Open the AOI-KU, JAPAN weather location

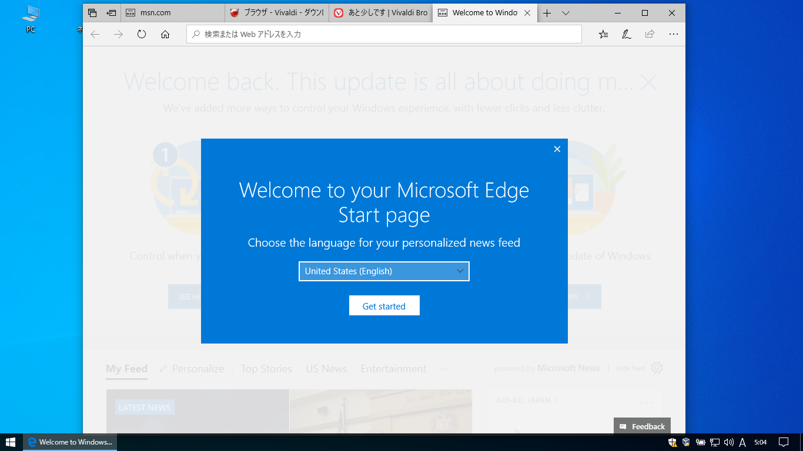(527, 400)
